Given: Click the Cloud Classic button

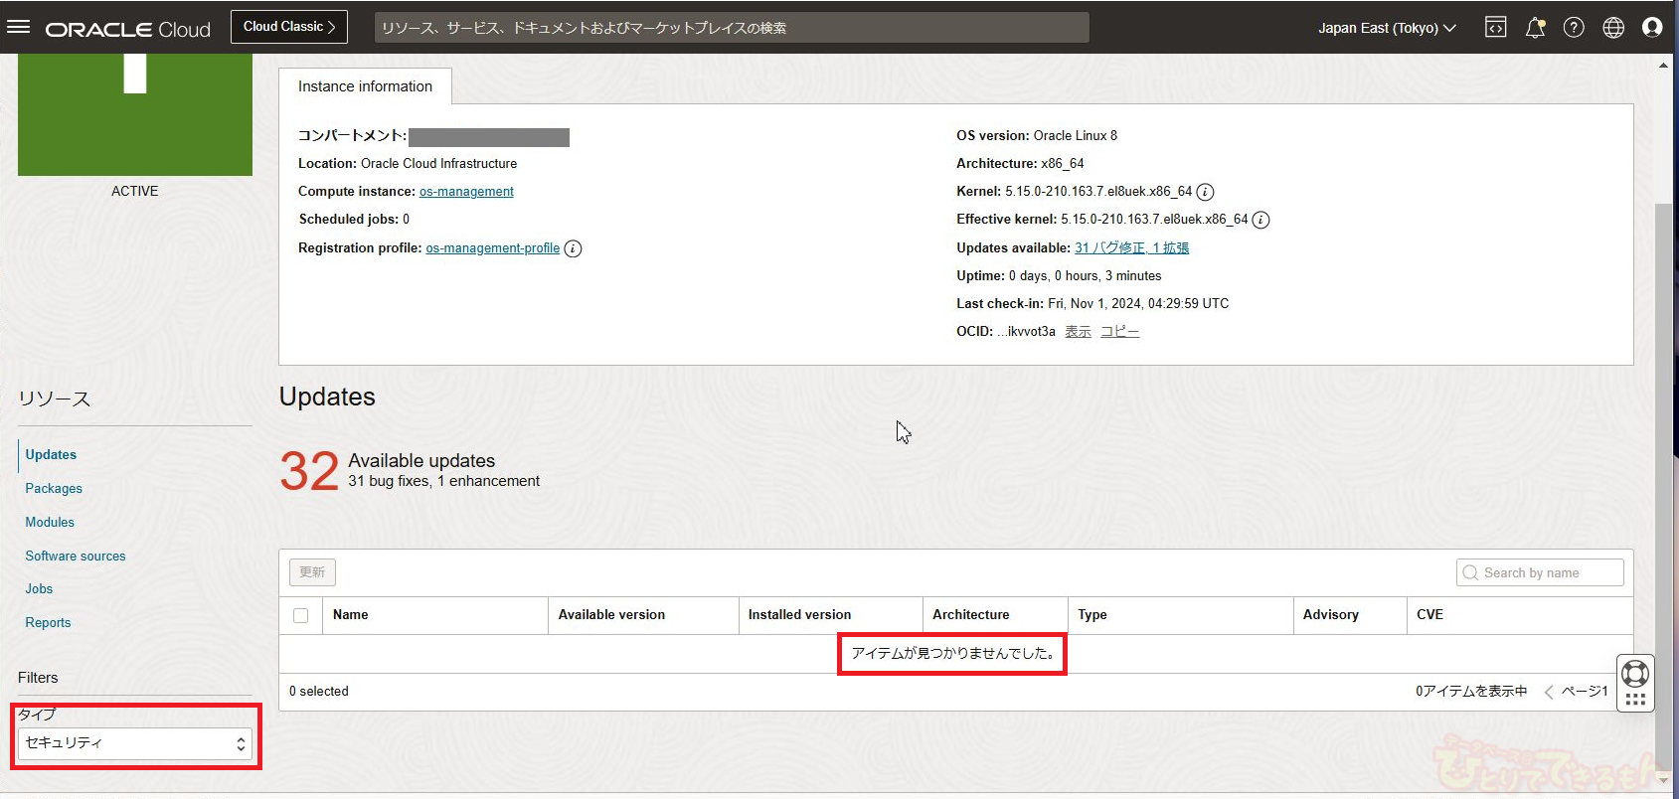Looking at the screenshot, I should tap(288, 27).
